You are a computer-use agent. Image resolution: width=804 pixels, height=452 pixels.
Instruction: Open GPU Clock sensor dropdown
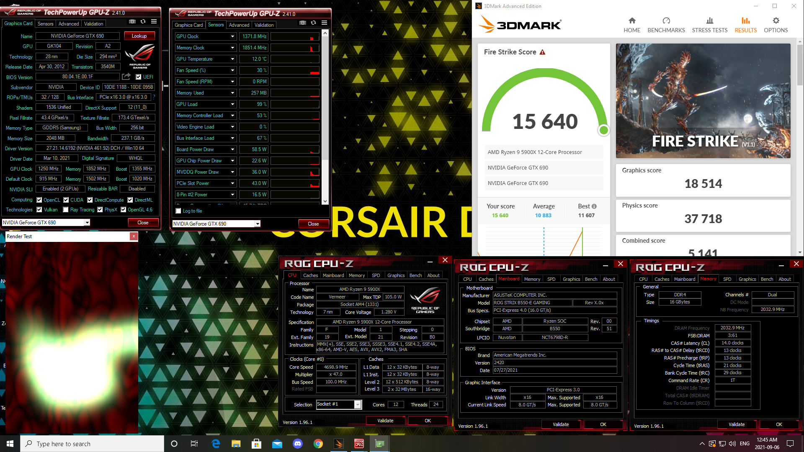pyautogui.click(x=232, y=36)
